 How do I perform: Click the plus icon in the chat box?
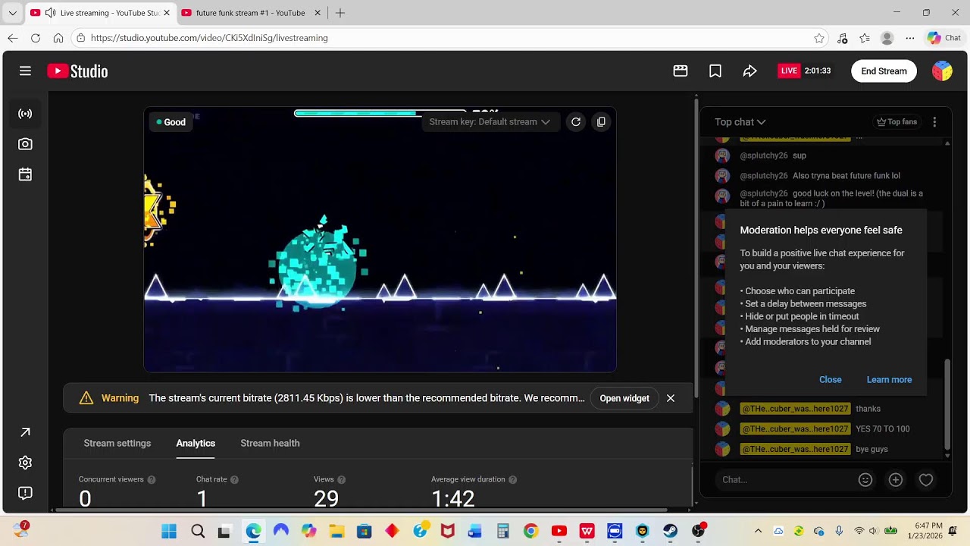(x=896, y=479)
